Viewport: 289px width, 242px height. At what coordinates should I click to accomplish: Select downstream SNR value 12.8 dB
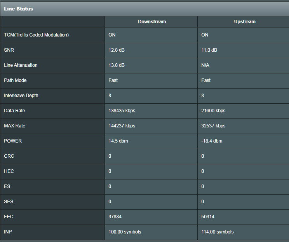tap(117, 50)
